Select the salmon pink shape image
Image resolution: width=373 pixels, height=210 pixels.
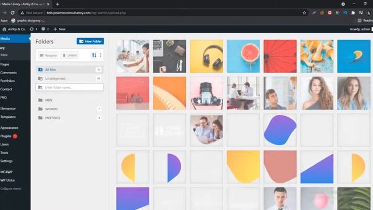[280, 167]
